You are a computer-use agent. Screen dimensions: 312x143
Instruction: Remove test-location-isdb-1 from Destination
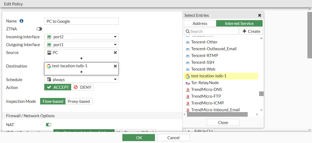coord(115,66)
